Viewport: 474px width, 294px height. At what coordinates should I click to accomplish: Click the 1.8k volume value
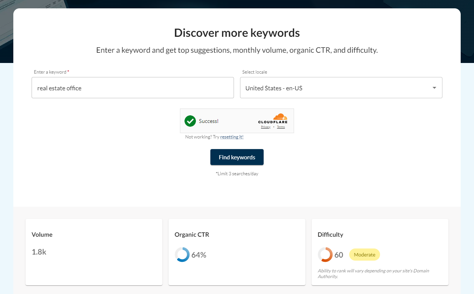[x=39, y=252]
